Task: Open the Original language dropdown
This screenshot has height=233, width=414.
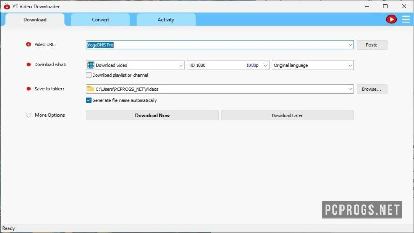Action: tap(313, 65)
